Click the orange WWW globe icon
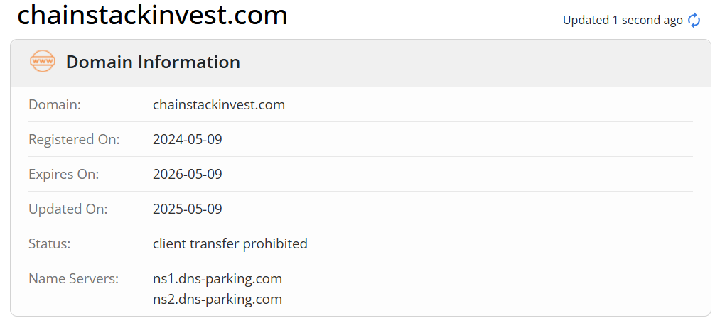The image size is (715, 323). 43,62
